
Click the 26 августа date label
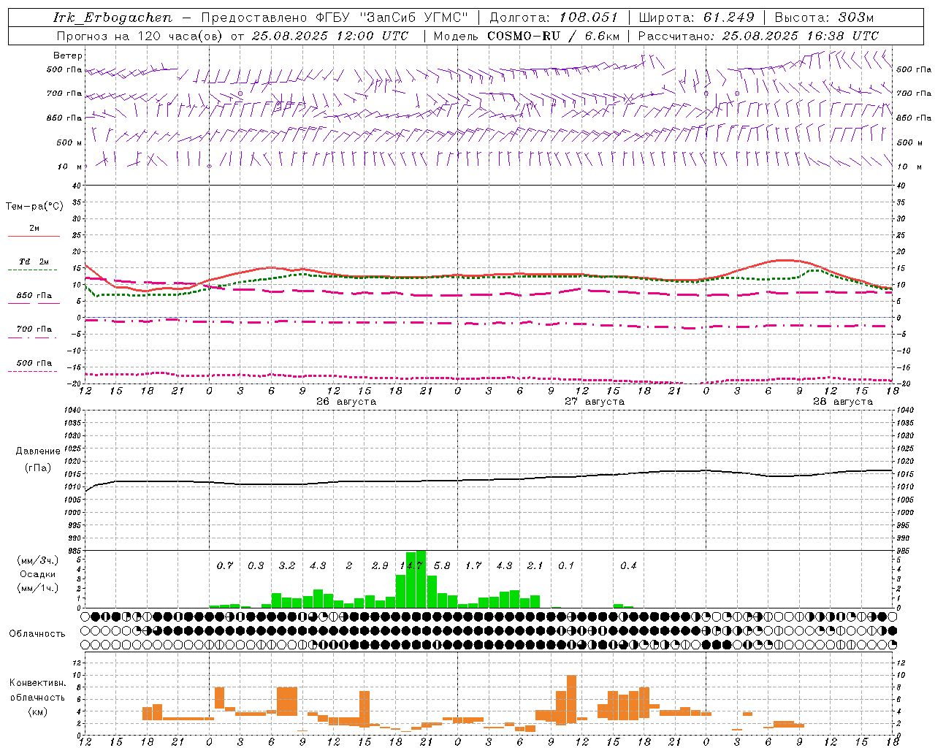(346, 402)
